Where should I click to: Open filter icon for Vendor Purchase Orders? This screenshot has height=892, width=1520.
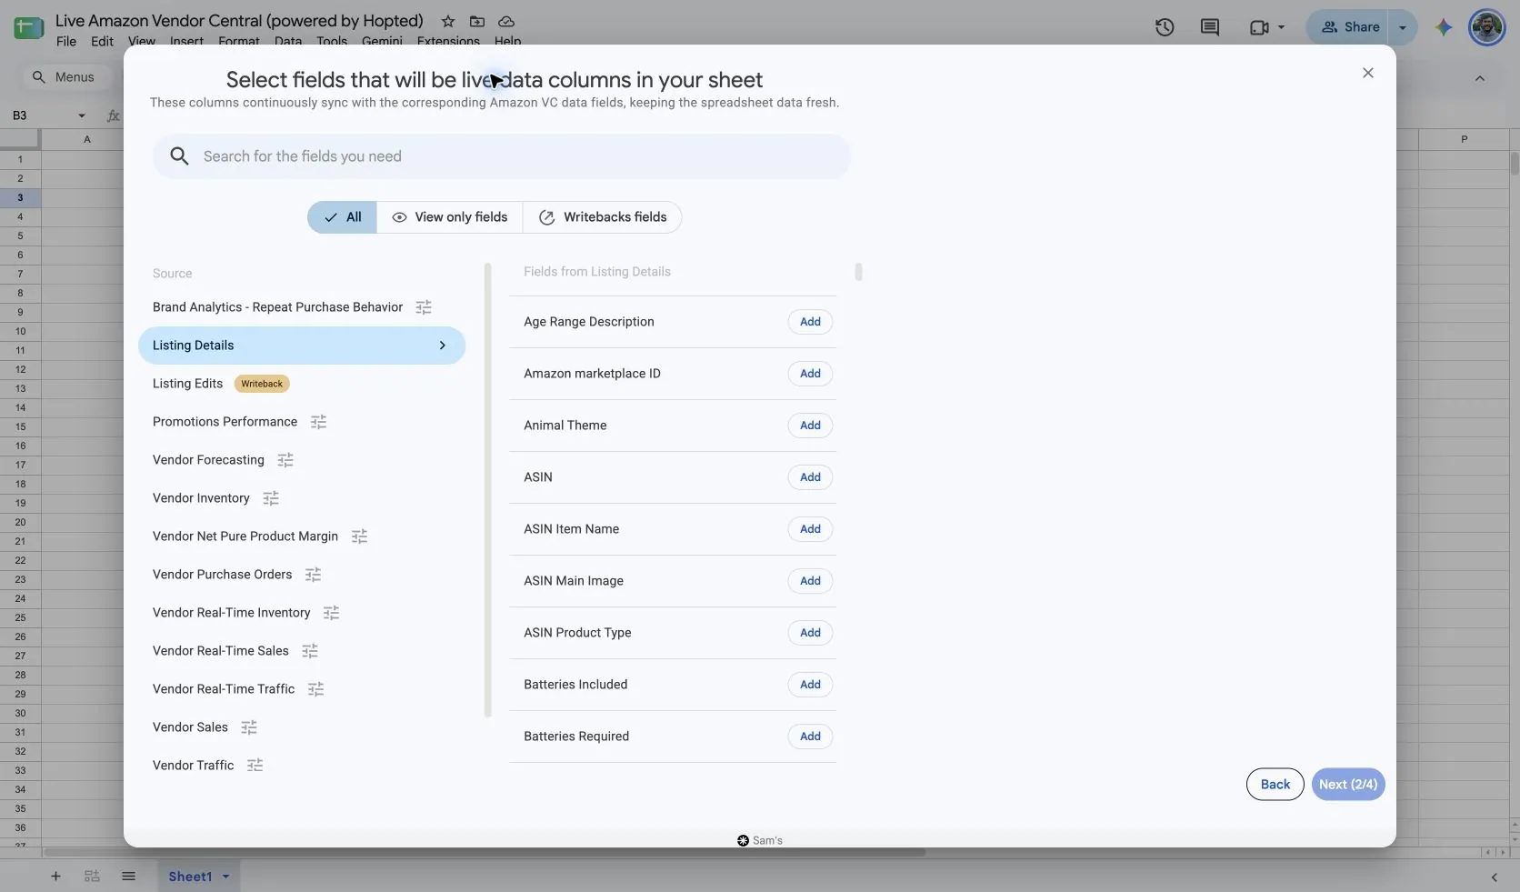(x=313, y=575)
